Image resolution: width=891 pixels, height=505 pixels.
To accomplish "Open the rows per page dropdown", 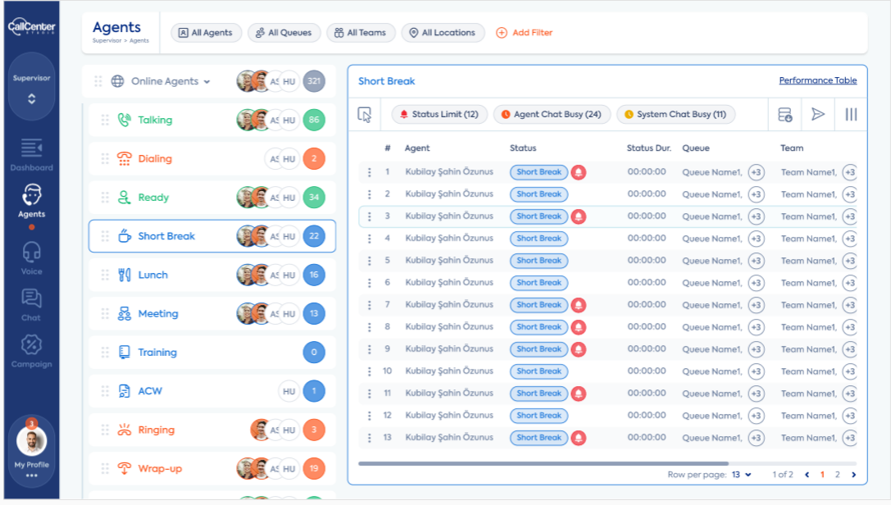I will click(x=741, y=475).
